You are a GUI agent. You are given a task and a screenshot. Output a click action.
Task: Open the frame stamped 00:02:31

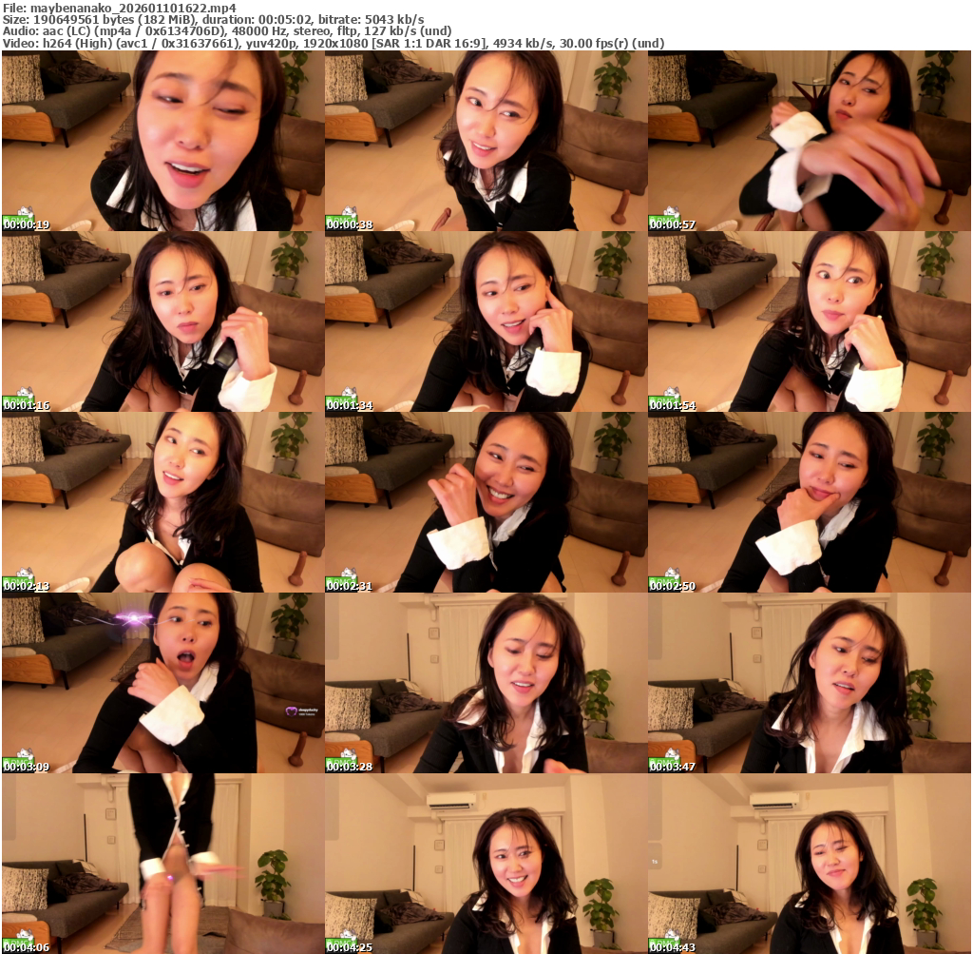pyautogui.click(x=486, y=502)
